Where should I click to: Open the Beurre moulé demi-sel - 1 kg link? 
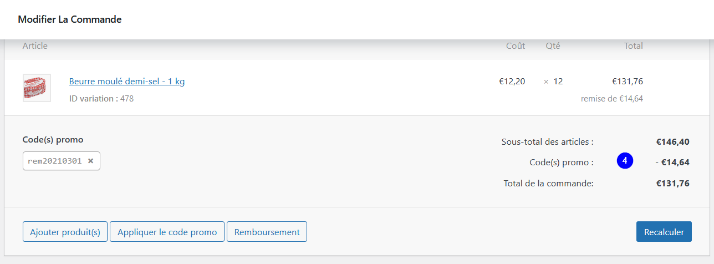127,81
